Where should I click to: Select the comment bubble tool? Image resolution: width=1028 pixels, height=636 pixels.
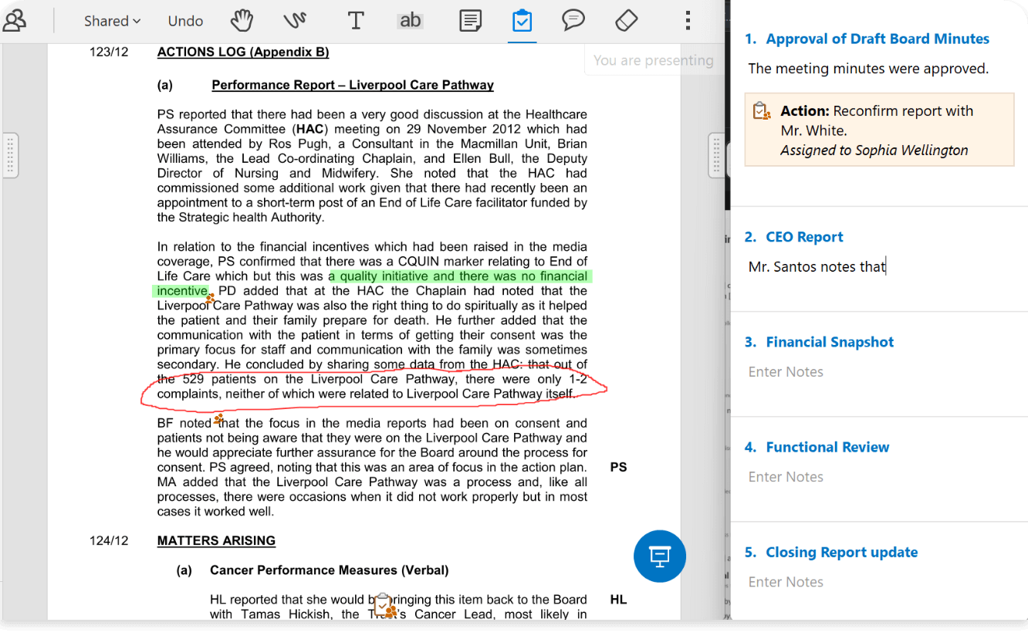point(573,20)
